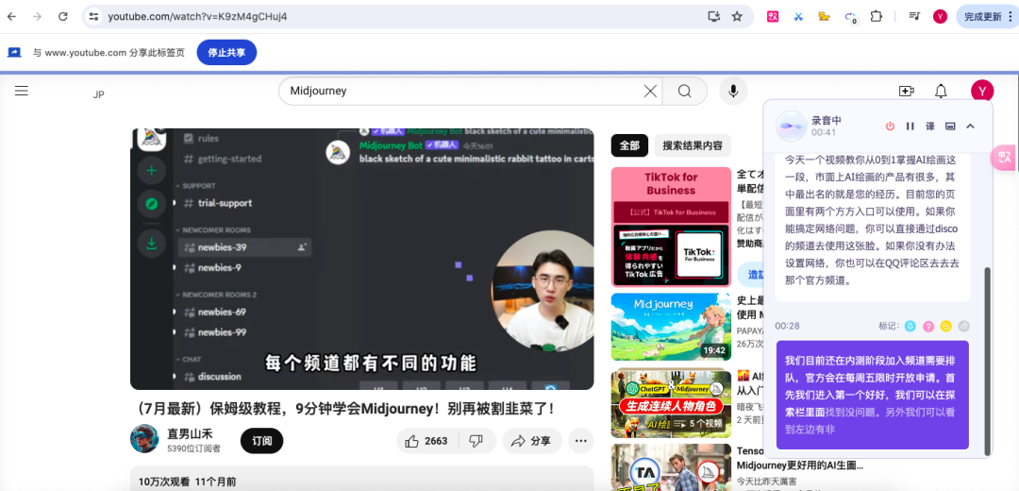The width and height of the screenshot is (1019, 491).
Task: Mark segment with pink question icon
Action: point(928,326)
